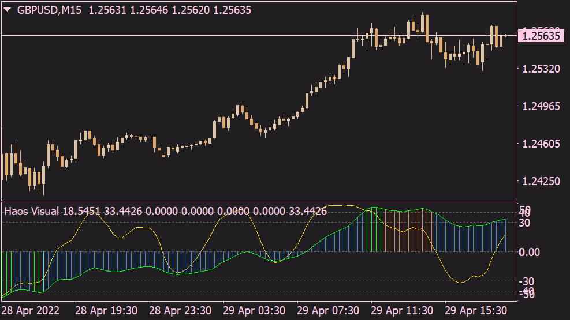Click the 28 Apr 19:30 time label

[106, 311]
